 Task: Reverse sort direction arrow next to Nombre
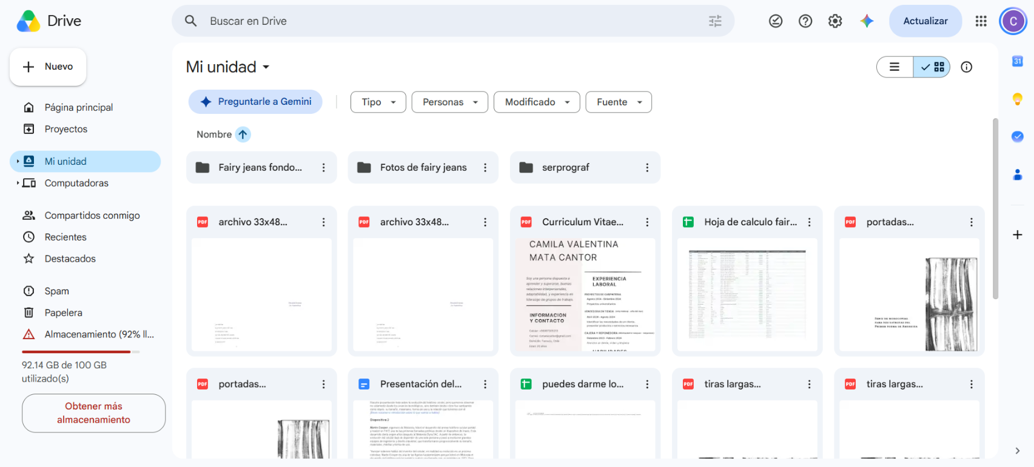243,134
